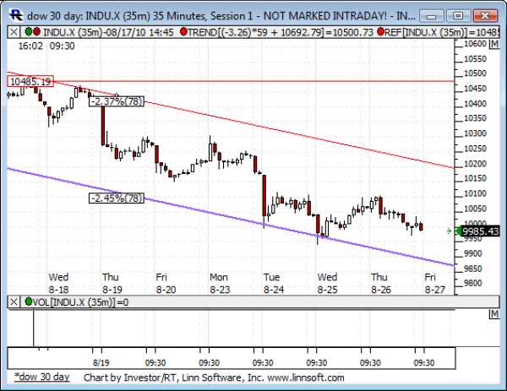Click the Fri 8-20 date label

click(166, 284)
